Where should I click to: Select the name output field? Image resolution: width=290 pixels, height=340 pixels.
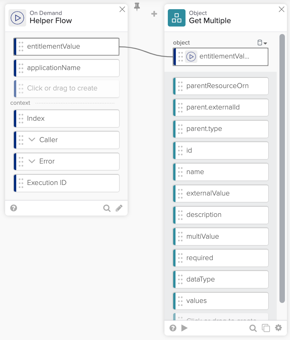[x=221, y=172]
